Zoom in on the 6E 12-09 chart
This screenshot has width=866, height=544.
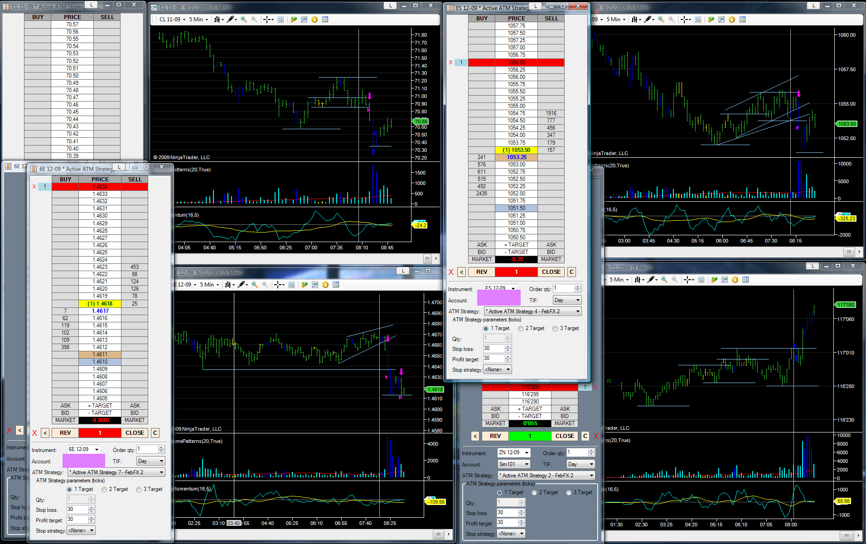click(x=255, y=285)
